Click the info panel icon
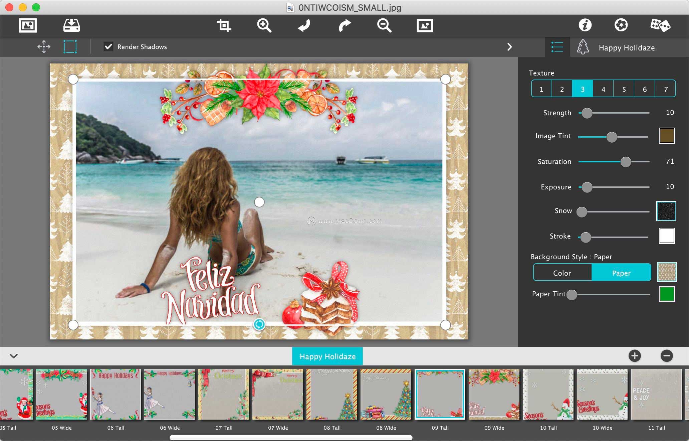The image size is (689, 441). pos(586,25)
